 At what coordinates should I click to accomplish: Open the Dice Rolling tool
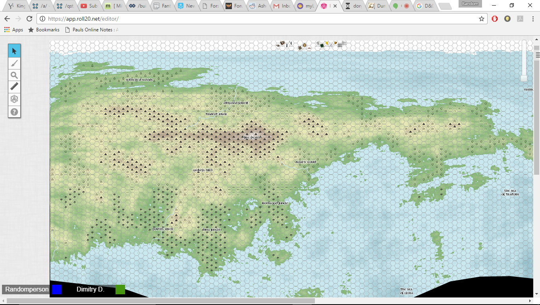pyautogui.click(x=14, y=99)
